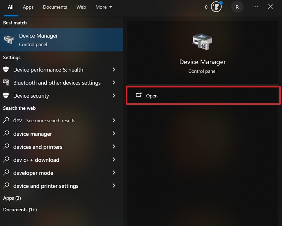Click Open to launch Device Manager

point(152,96)
